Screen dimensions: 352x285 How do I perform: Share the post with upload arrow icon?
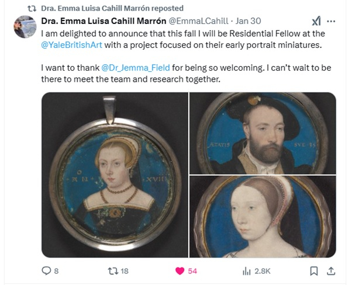[x=331, y=271]
